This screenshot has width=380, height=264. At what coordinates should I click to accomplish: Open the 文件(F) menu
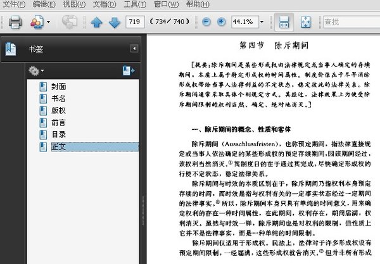[x=14, y=4]
